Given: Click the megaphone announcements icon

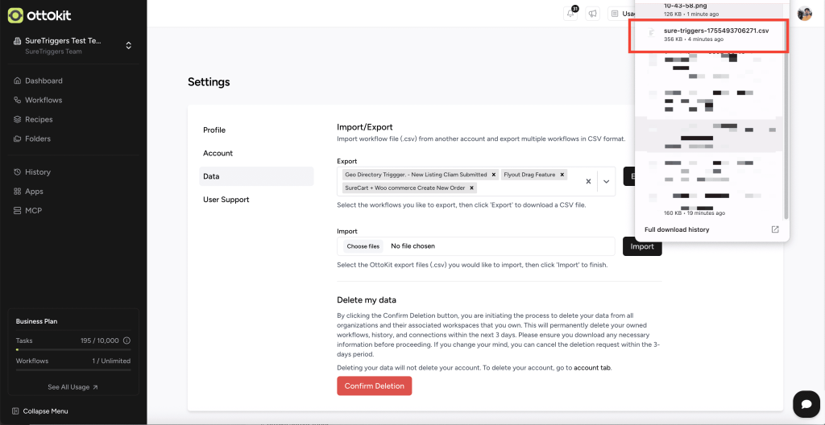Looking at the screenshot, I should tap(593, 14).
